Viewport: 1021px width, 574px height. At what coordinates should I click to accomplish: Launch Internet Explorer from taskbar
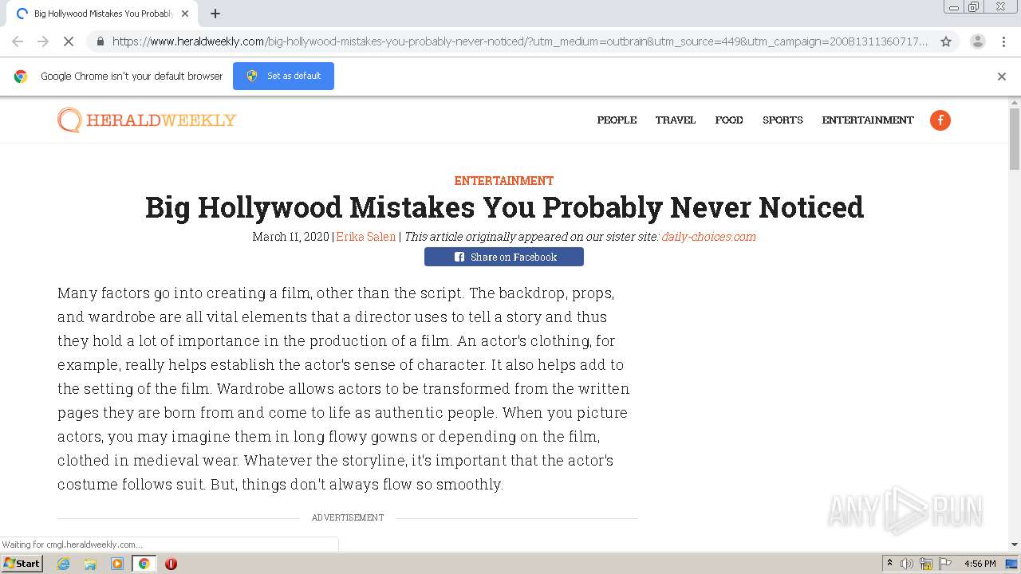point(63,564)
